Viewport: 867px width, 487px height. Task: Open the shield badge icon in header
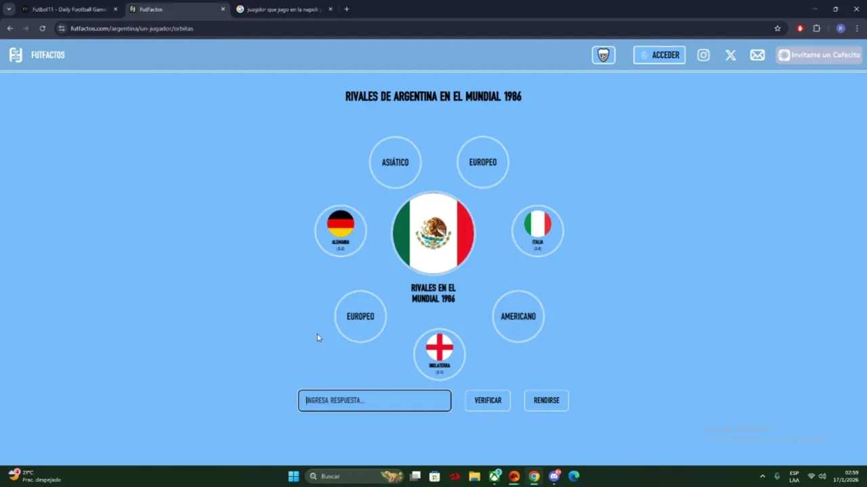pos(604,55)
